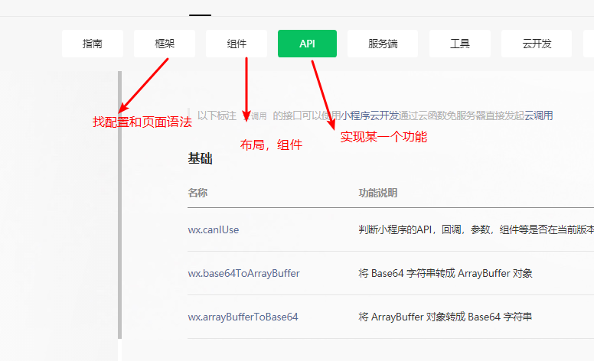594x361 pixels.
Task: Click the sidebar vertical scrollbar
Action: [x=119, y=205]
